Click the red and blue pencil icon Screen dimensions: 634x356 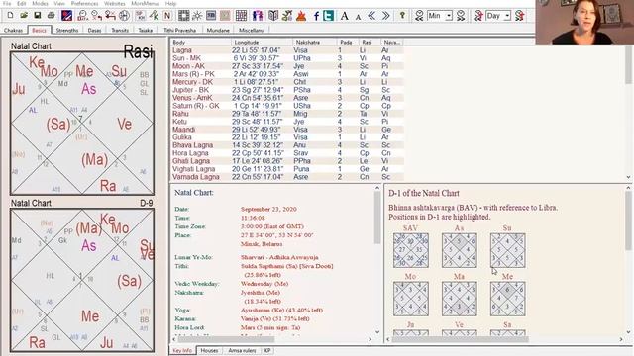tap(66, 16)
